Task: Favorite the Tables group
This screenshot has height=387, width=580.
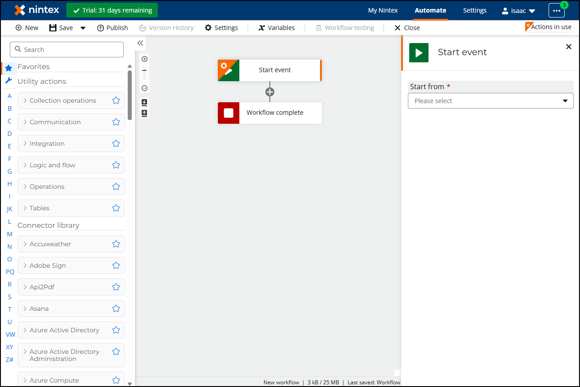Action: [x=116, y=208]
